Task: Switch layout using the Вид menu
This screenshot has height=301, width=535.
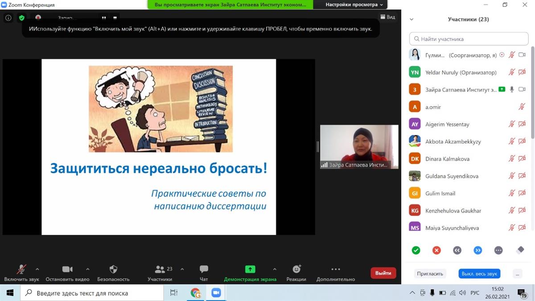Action: [x=387, y=17]
